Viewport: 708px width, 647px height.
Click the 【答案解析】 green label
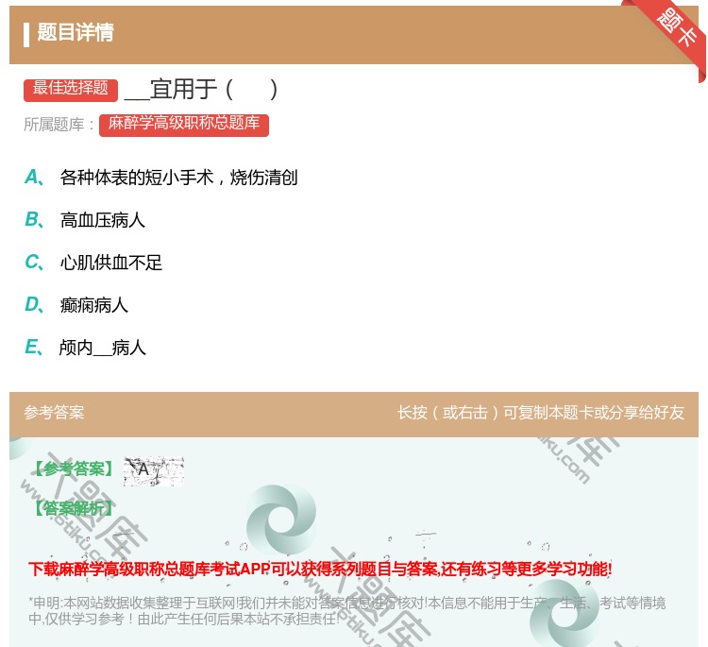pos(75,508)
